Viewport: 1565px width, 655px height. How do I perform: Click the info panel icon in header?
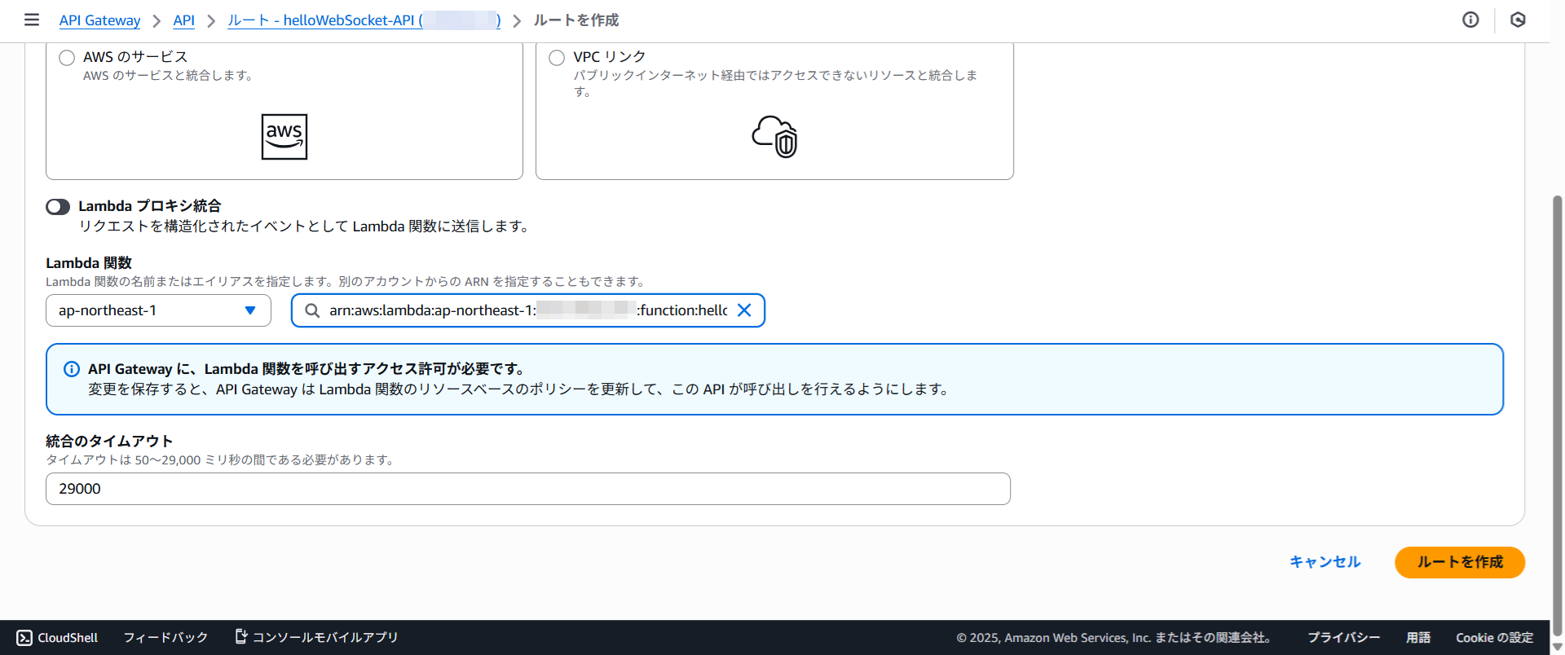tap(1470, 20)
